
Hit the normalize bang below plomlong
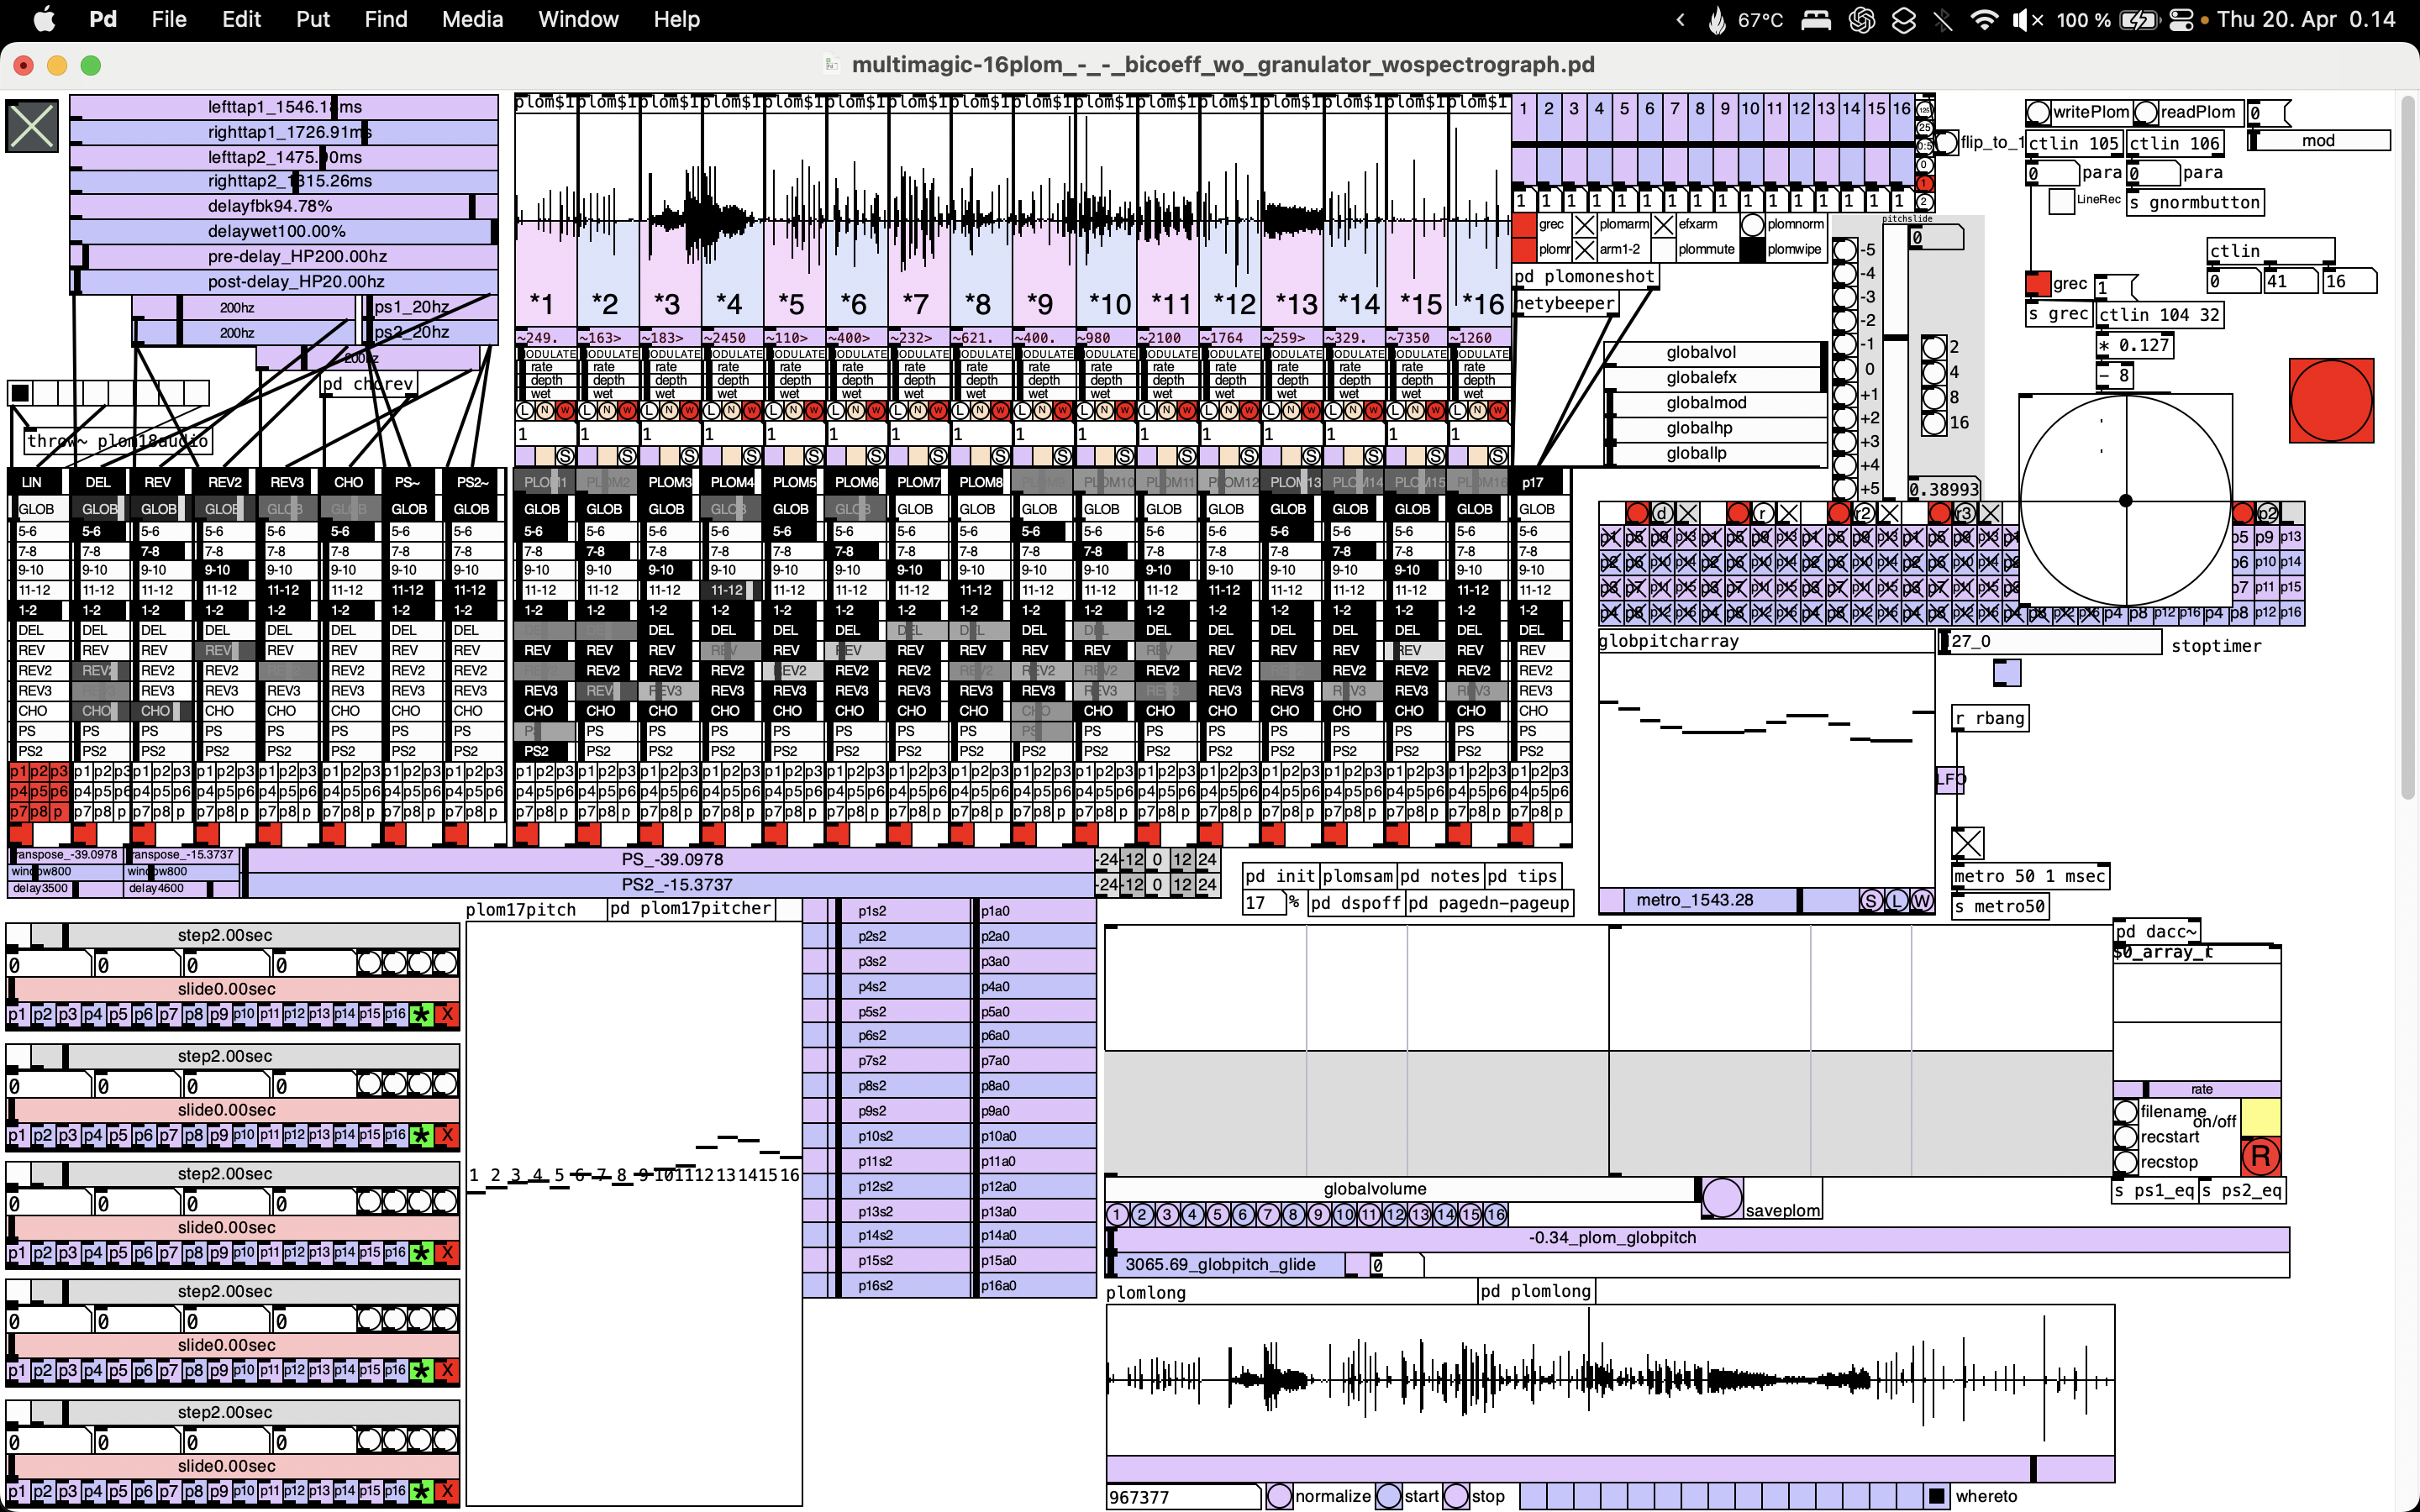[x=1279, y=1496]
